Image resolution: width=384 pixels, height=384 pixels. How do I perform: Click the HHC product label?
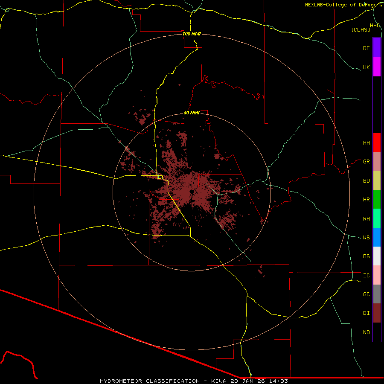point(375,26)
